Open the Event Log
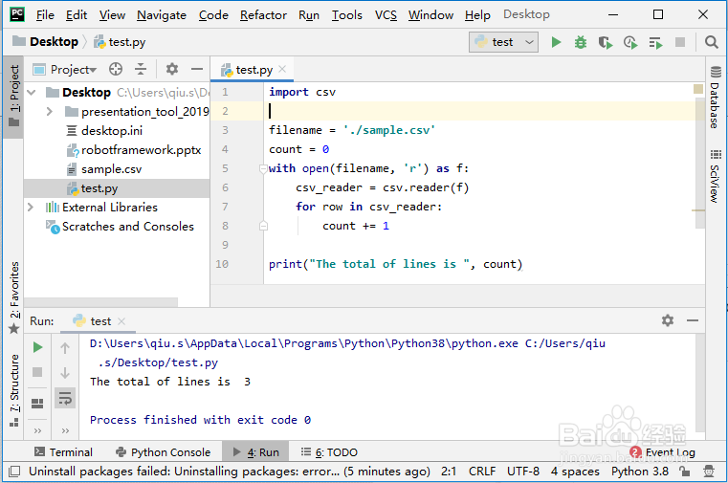This screenshot has height=483, width=728. point(663,451)
